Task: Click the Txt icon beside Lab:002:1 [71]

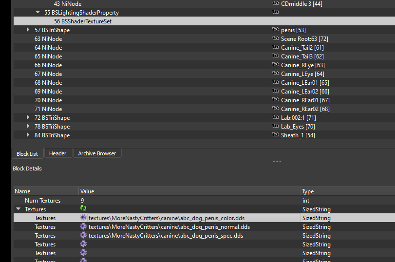Action: coord(275,117)
